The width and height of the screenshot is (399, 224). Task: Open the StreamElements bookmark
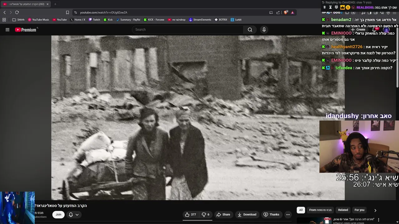tap(200, 20)
